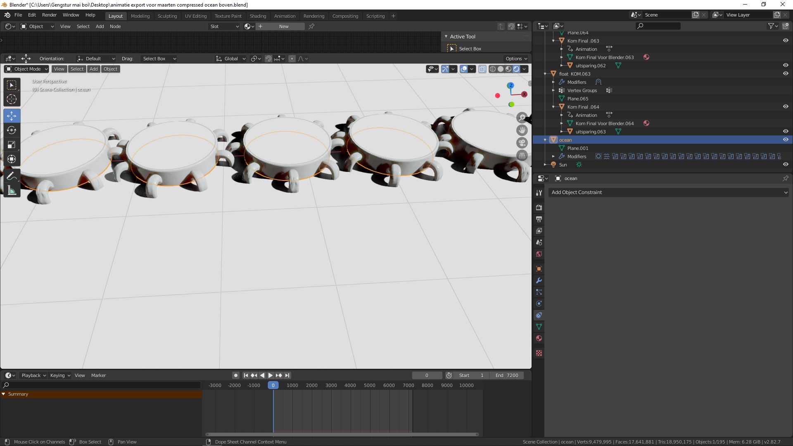793x446 pixels.
Task: Open the Object Mode dropdown
Action: (26, 69)
